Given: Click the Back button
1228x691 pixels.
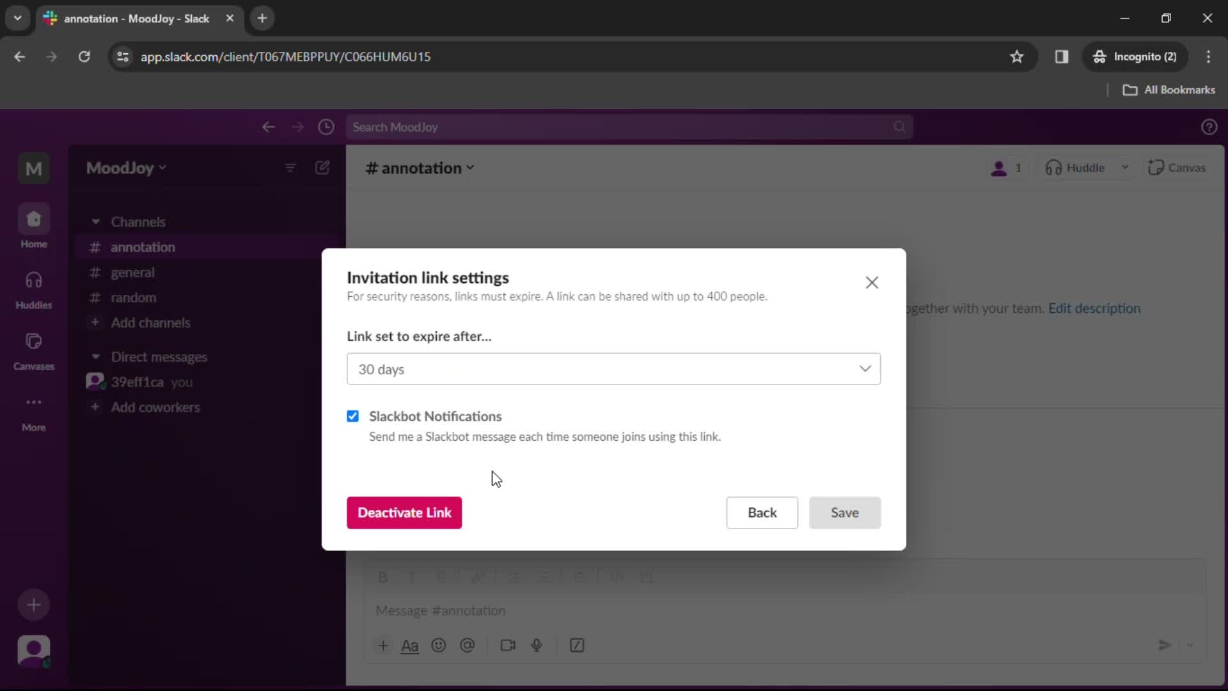Looking at the screenshot, I should pos(762,513).
